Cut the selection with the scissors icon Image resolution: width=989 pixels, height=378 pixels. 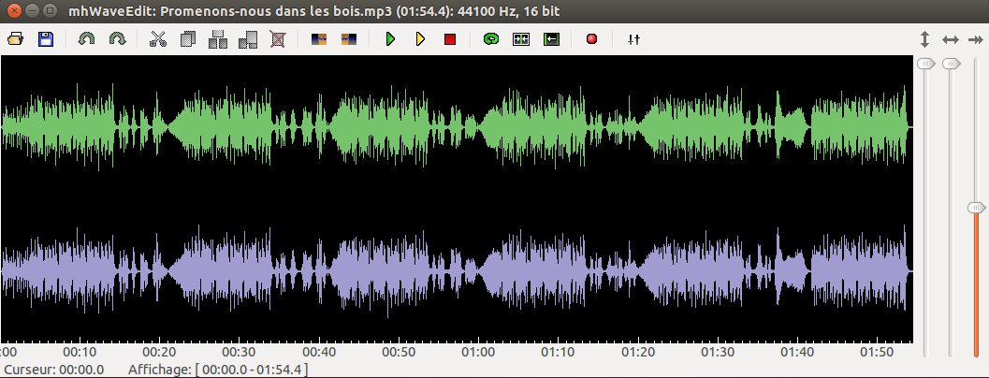158,39
